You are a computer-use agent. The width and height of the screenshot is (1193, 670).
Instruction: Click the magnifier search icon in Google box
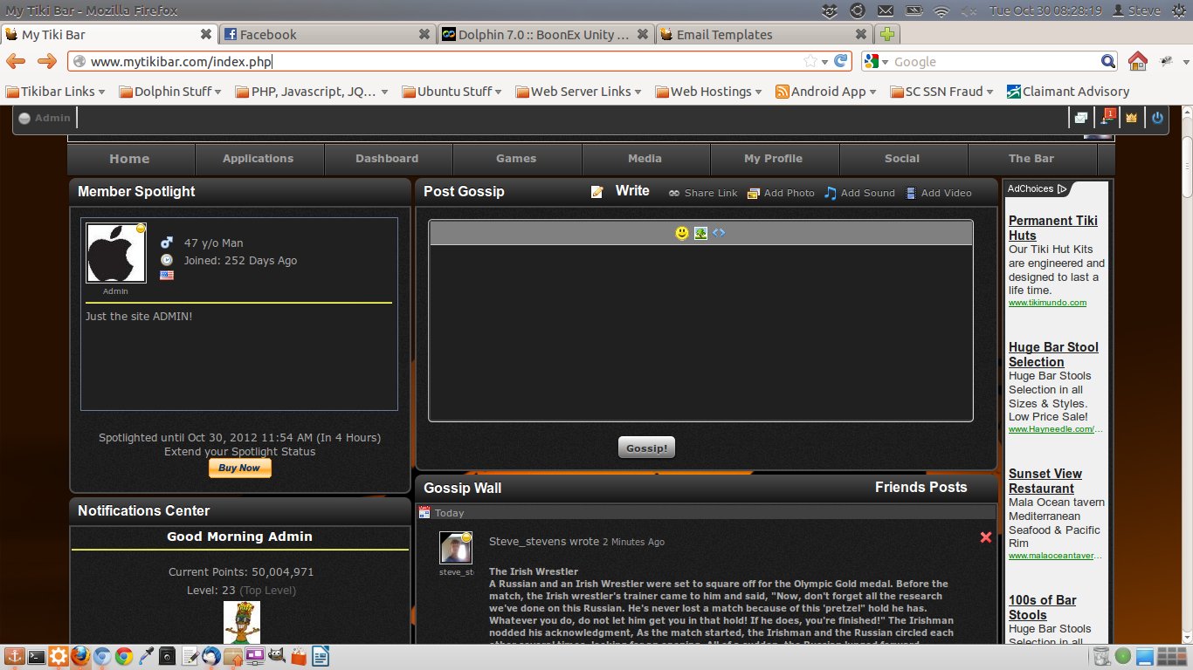coord(1108,61)
